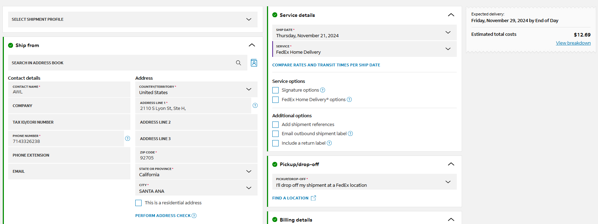Click Billing details green checkmark icon

(275, 220)
